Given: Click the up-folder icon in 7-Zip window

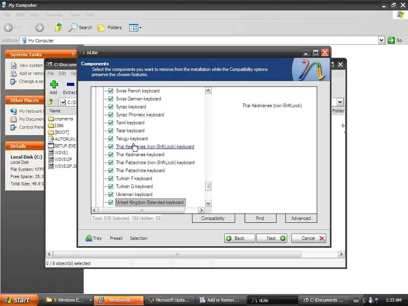Looking at the screenshot, I should (51, 102).
